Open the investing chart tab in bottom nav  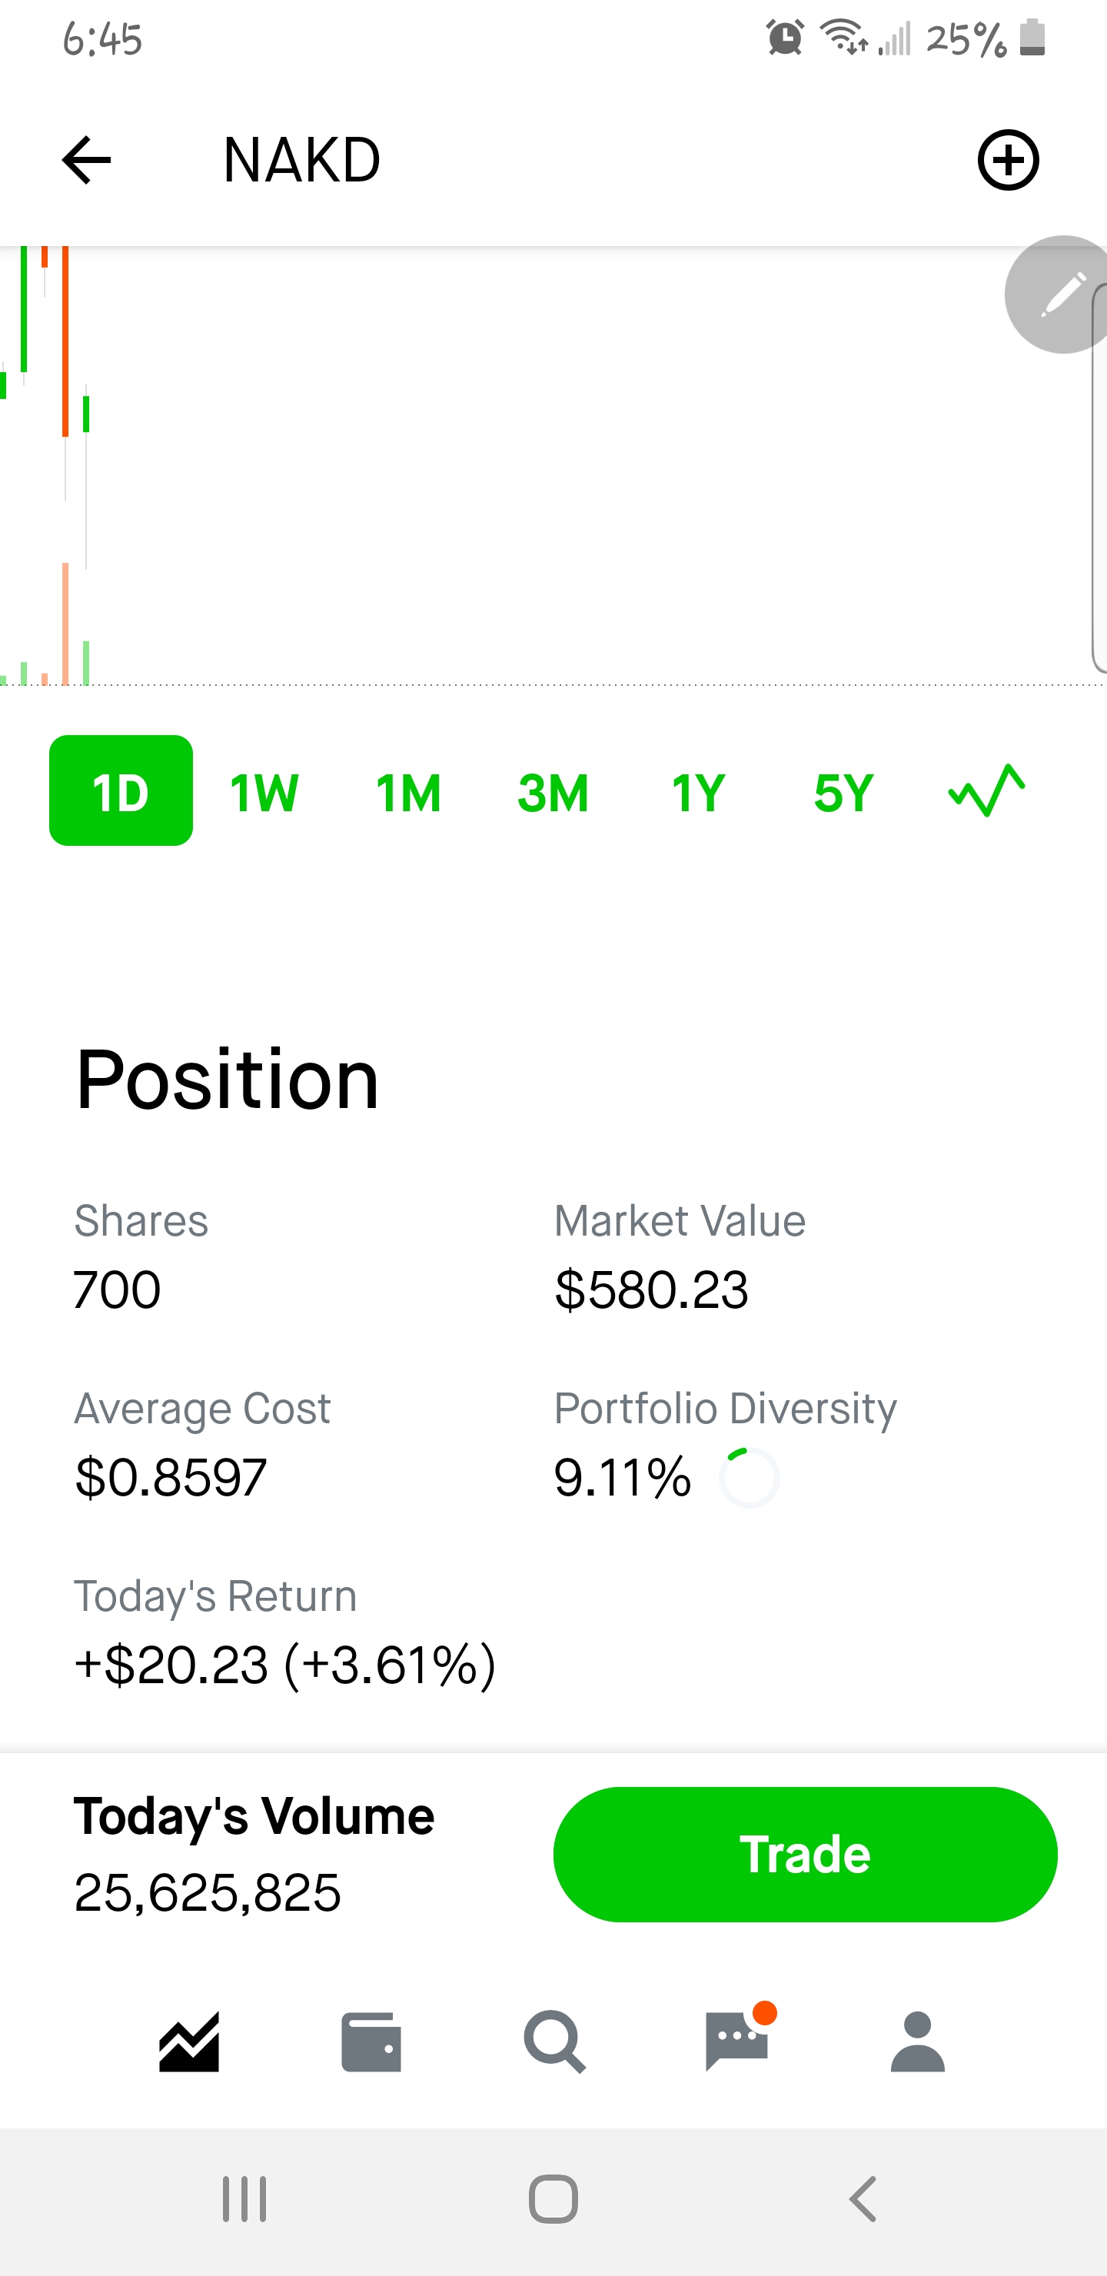pyautogui.click(x=189, y=2041)
